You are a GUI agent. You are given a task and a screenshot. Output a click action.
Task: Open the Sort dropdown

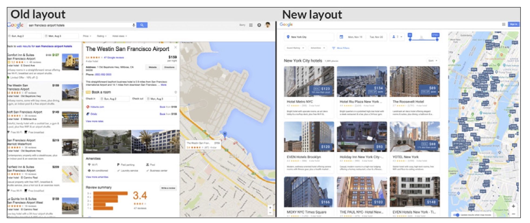(x=433, y=61)
